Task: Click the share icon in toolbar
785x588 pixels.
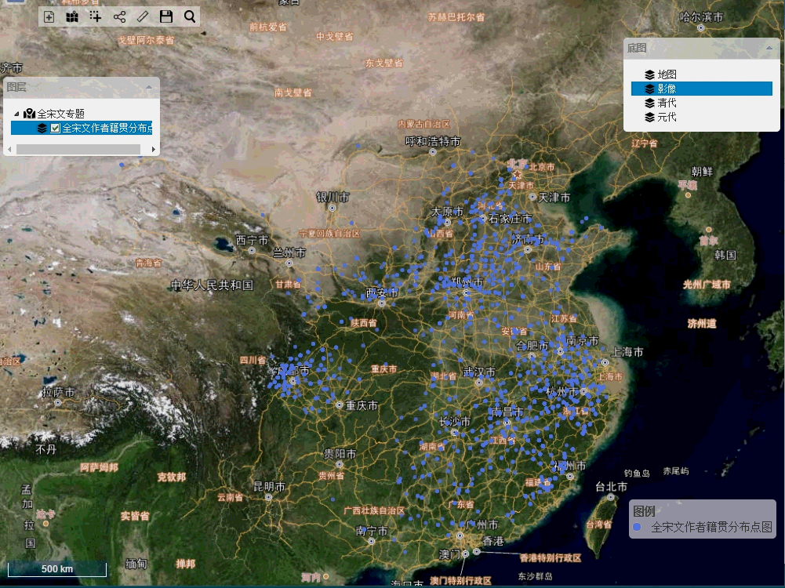Action: [x=119, y=16]
